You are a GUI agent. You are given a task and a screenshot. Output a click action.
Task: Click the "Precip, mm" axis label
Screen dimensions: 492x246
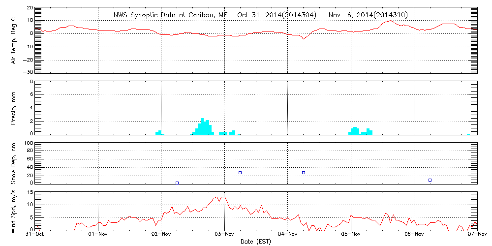click(13, 108)
